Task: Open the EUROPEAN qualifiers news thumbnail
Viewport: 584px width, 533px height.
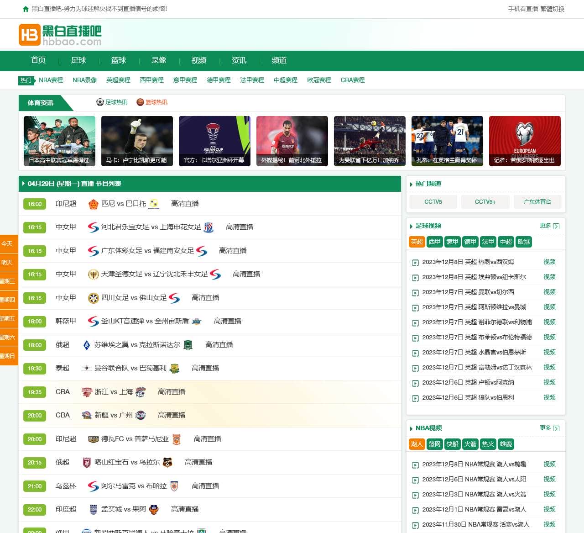Action: [x=525, y=141]
